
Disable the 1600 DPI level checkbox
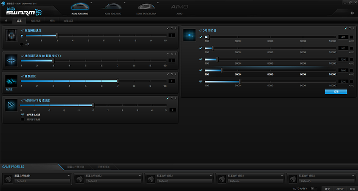(201, 70)
